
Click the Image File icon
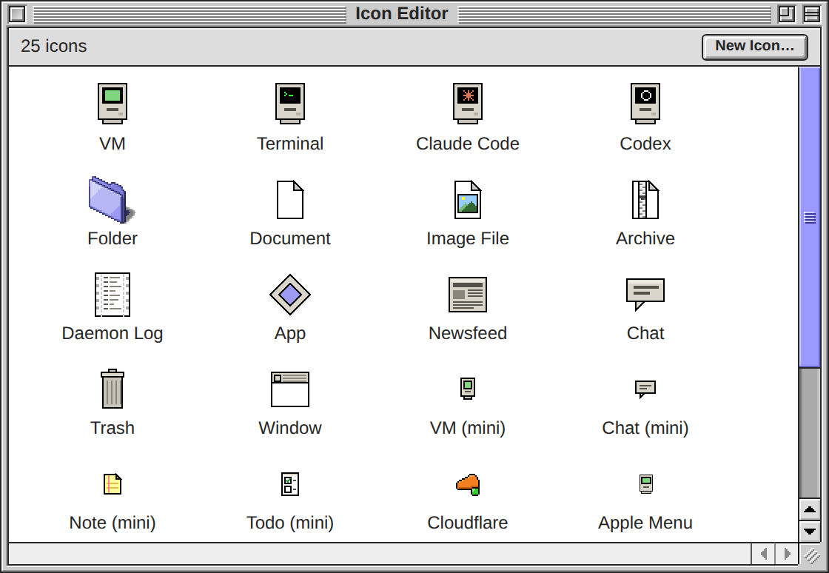(467, 200)
